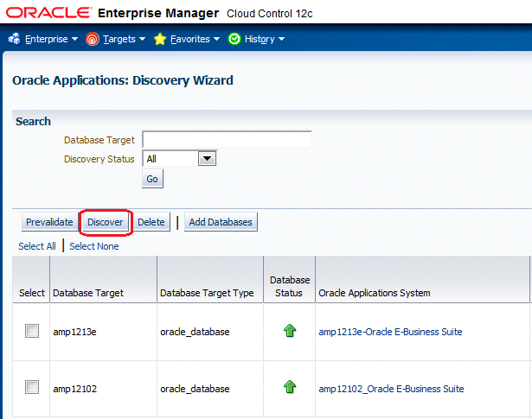
Task: Check the select box for amp12102
Action: 32,387
